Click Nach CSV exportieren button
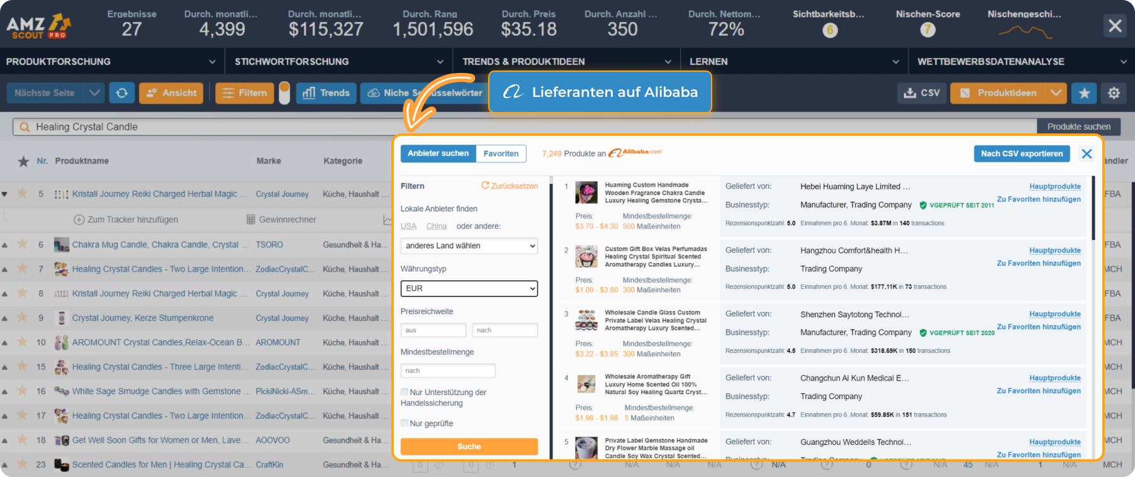Viewport: 1135px width, 477px height. (1022, 154)
